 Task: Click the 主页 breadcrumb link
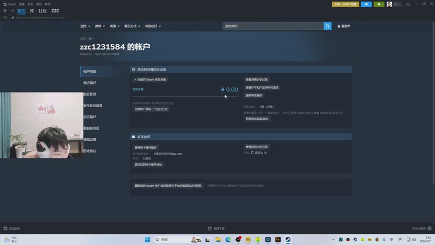83,39
